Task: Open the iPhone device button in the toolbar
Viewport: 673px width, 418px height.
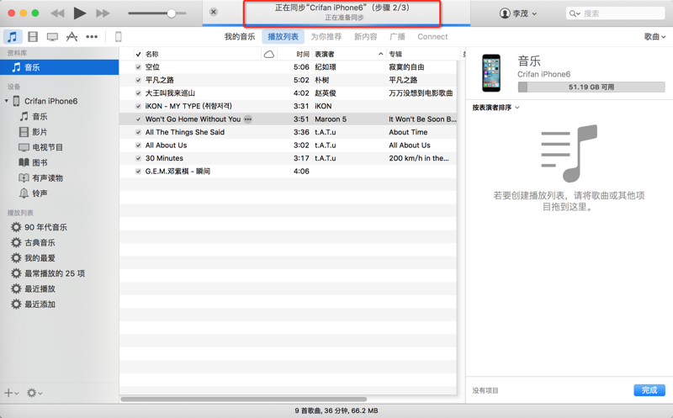Action: tap(119, 36)
